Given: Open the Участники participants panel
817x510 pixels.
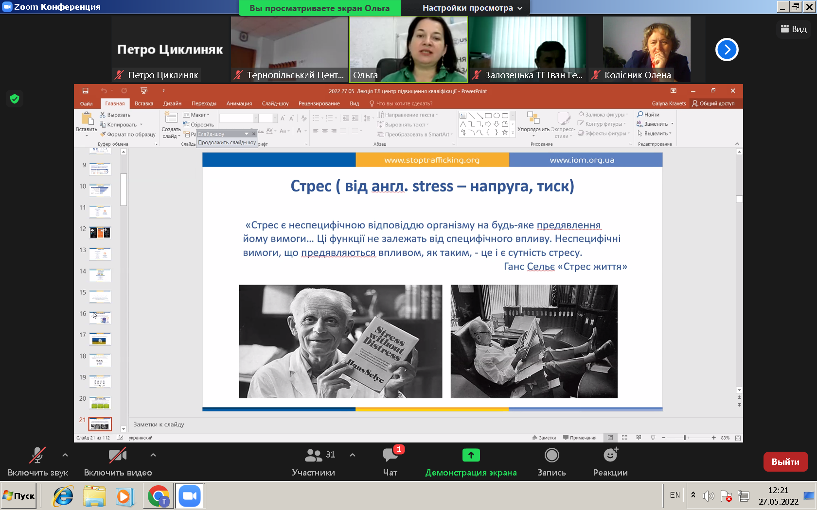Looking at the screenshot, I should [314, 461].
